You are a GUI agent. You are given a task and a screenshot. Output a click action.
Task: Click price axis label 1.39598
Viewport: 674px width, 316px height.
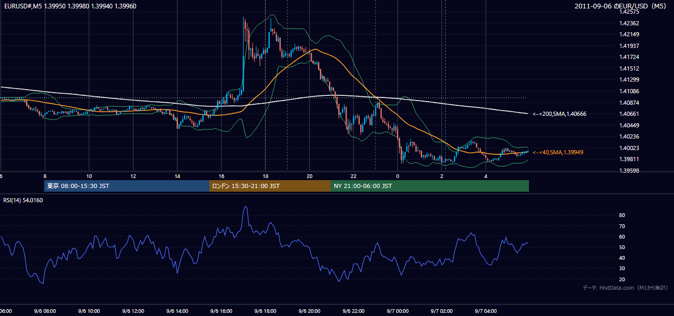pos(629,171)
